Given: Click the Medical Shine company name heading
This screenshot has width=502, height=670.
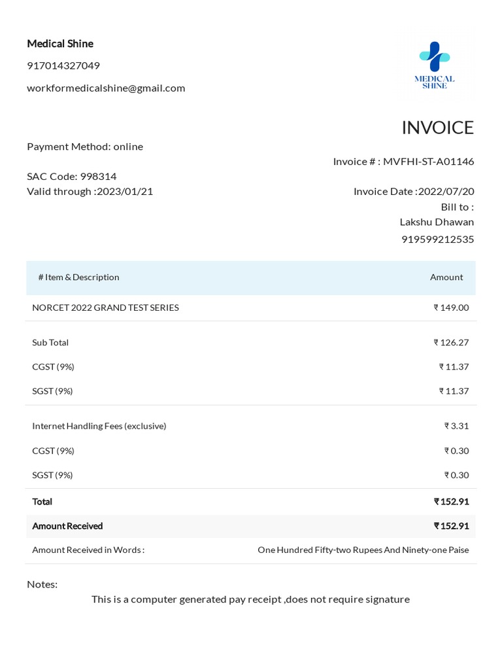Looking at the screenshot, I should click(x=60, y=44).
